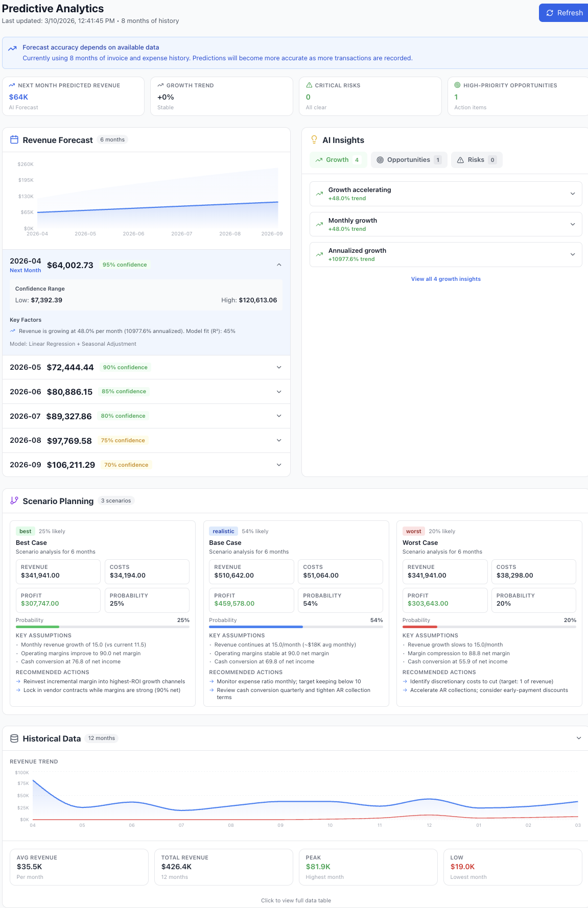Click the Total Revenue $426.4K value
Screen dimensions: 588x908
click(x=177, y=867)
